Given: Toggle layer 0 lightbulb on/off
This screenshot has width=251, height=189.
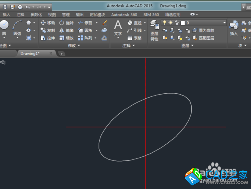Looking at the screenshot, I should point(165,23).
